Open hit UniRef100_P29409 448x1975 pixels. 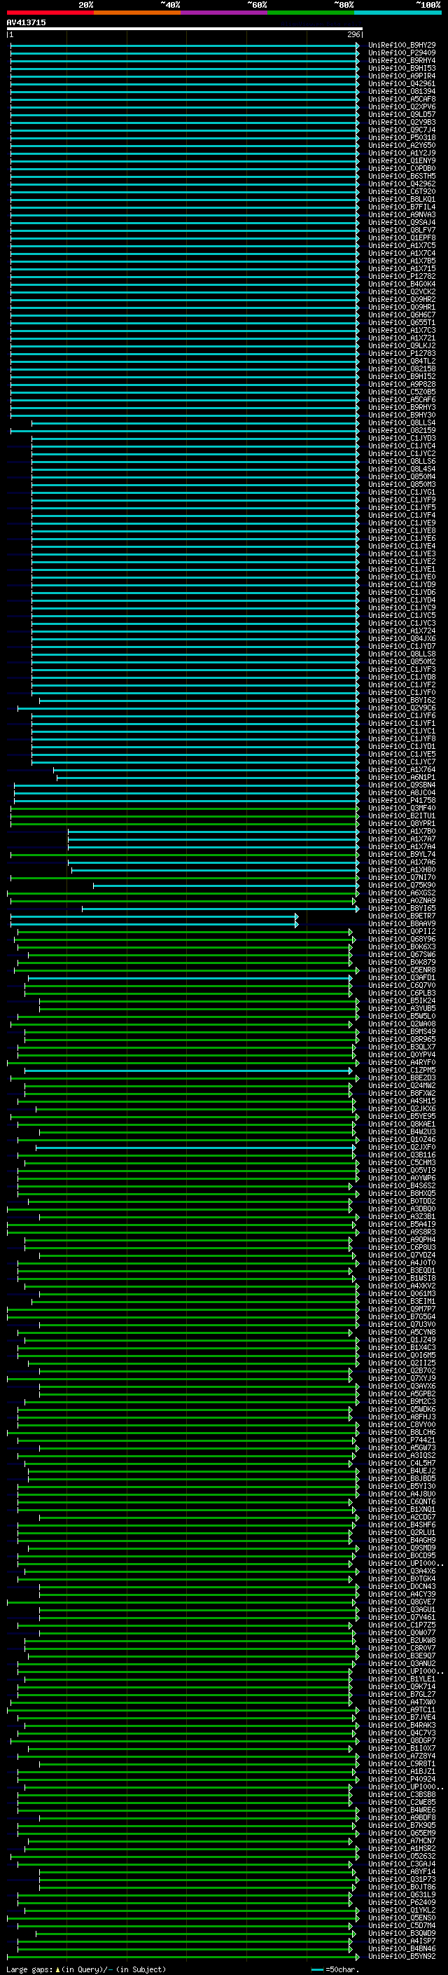[x=402, y=53]
